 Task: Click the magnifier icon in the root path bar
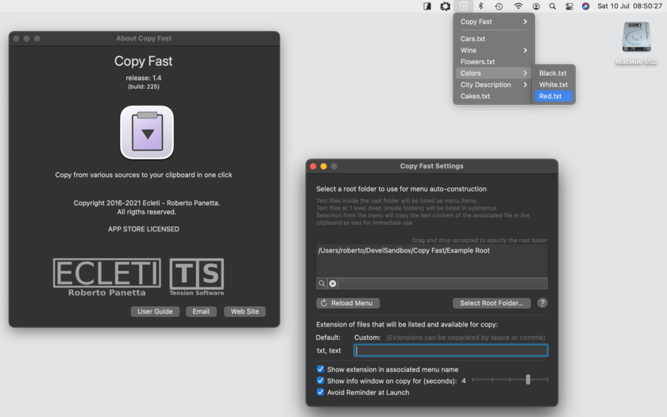pyautogui.click(x=322, y=284)
